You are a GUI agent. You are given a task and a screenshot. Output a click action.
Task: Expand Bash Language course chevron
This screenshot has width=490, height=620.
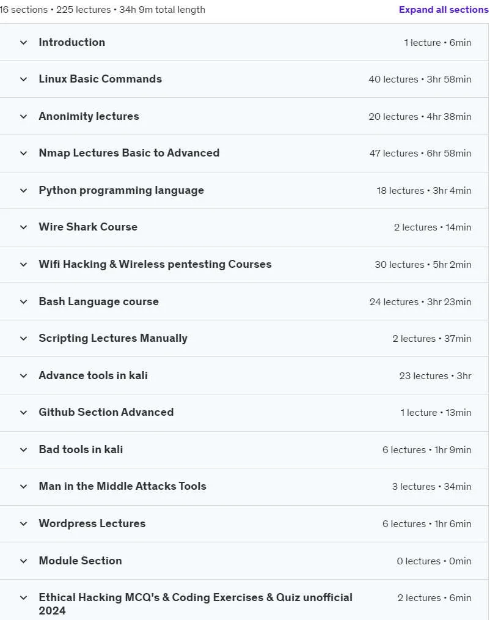(24, 301)
